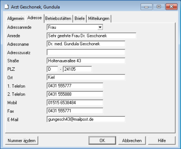
Task: Click the Adressanrede label
Action: [x=19, y=27]
